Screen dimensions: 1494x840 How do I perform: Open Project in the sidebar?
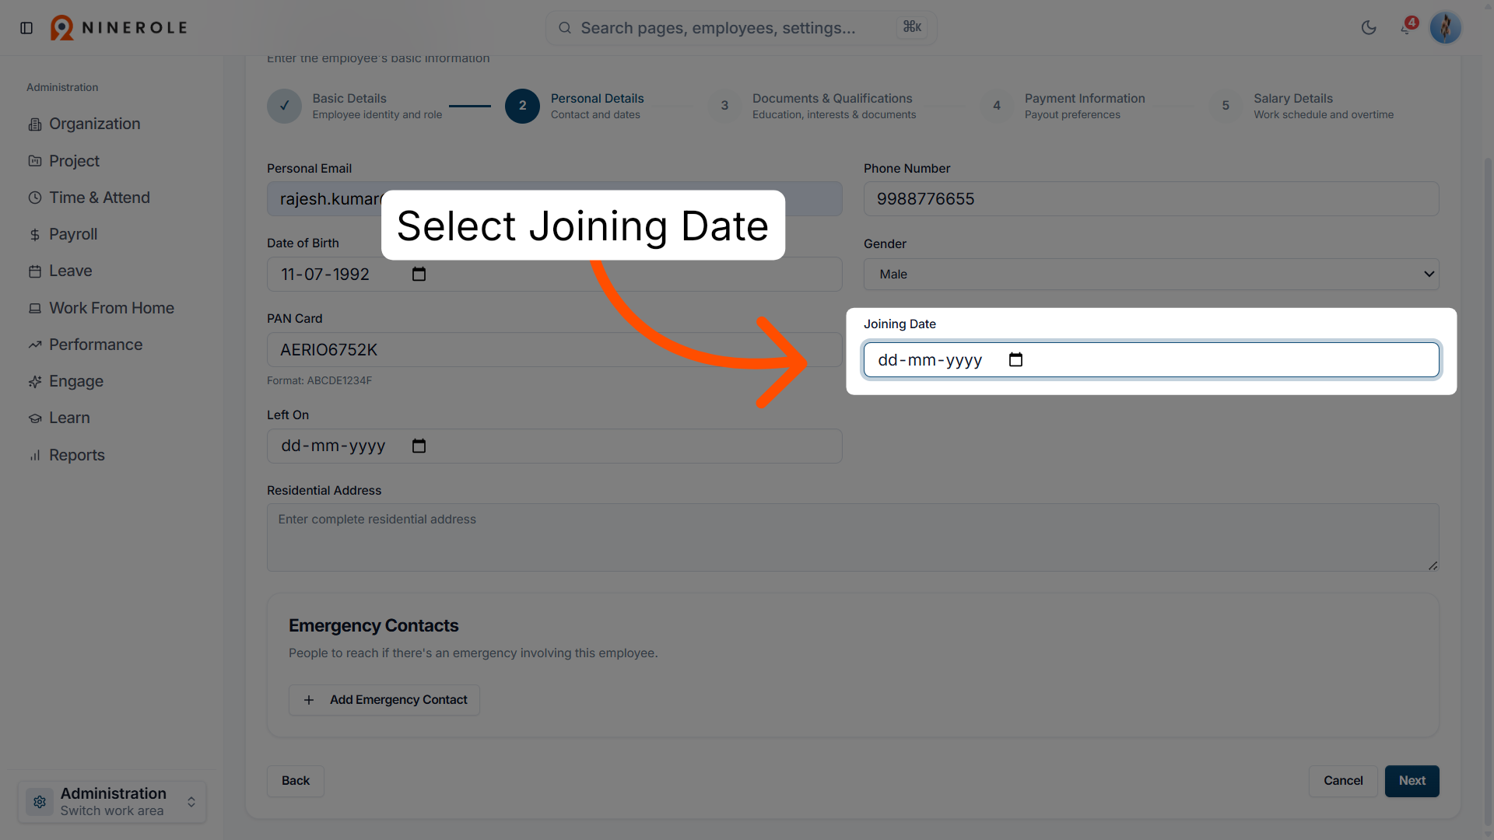click(75, 161)
